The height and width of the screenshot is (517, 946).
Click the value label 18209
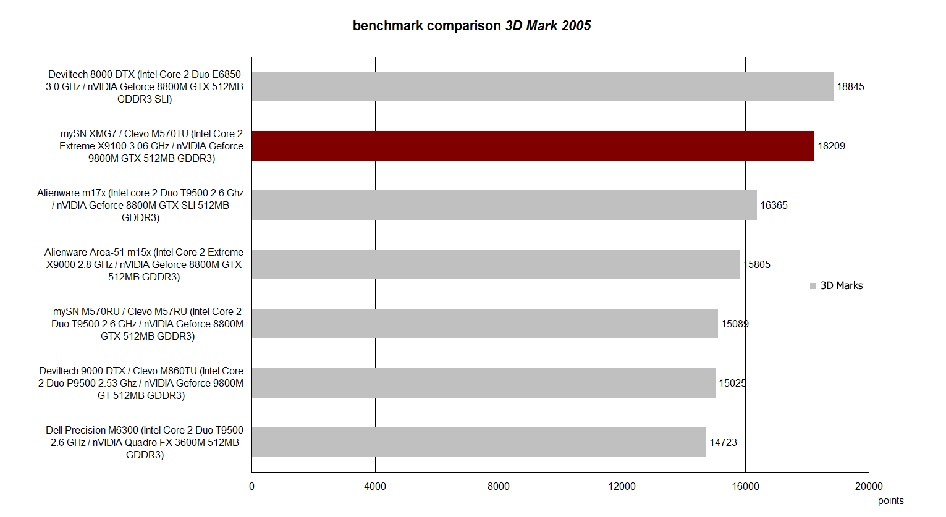[831, 146]
